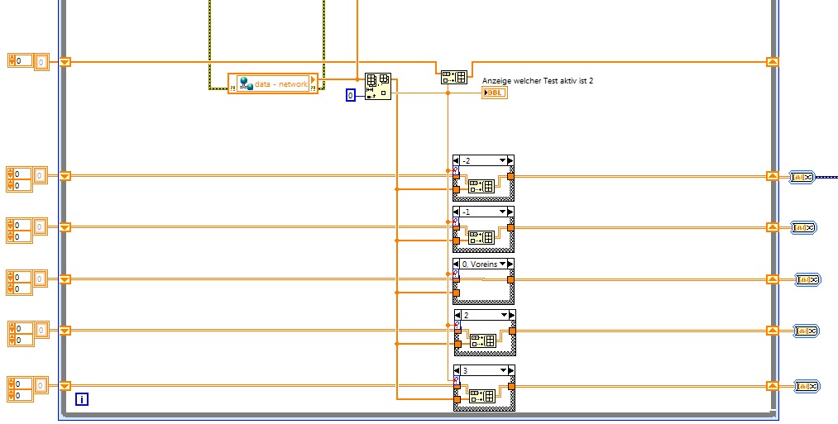Click left shift register on the -1 wire
The width and height of the screenshot is (838, 424).
pyautogui.click(x=65, y=227)
